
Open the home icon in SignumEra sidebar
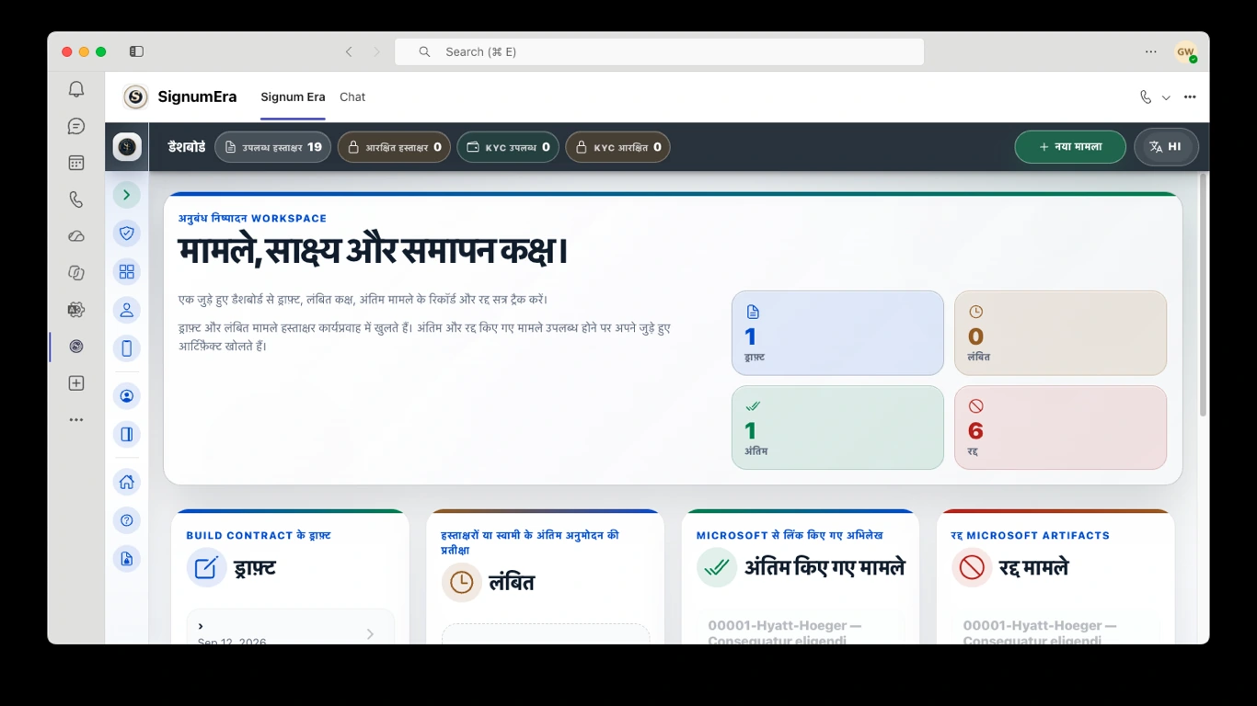(x=127, y=482)
